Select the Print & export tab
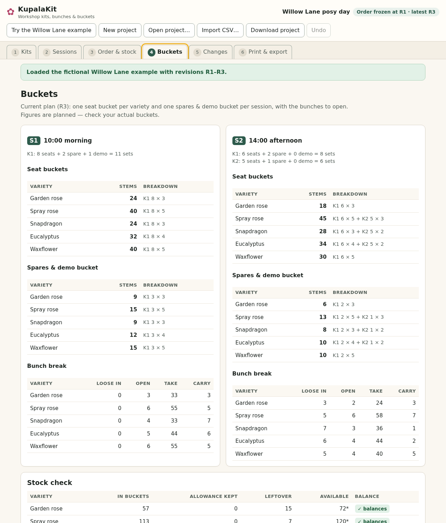446x523 pixels. (263, 52)
